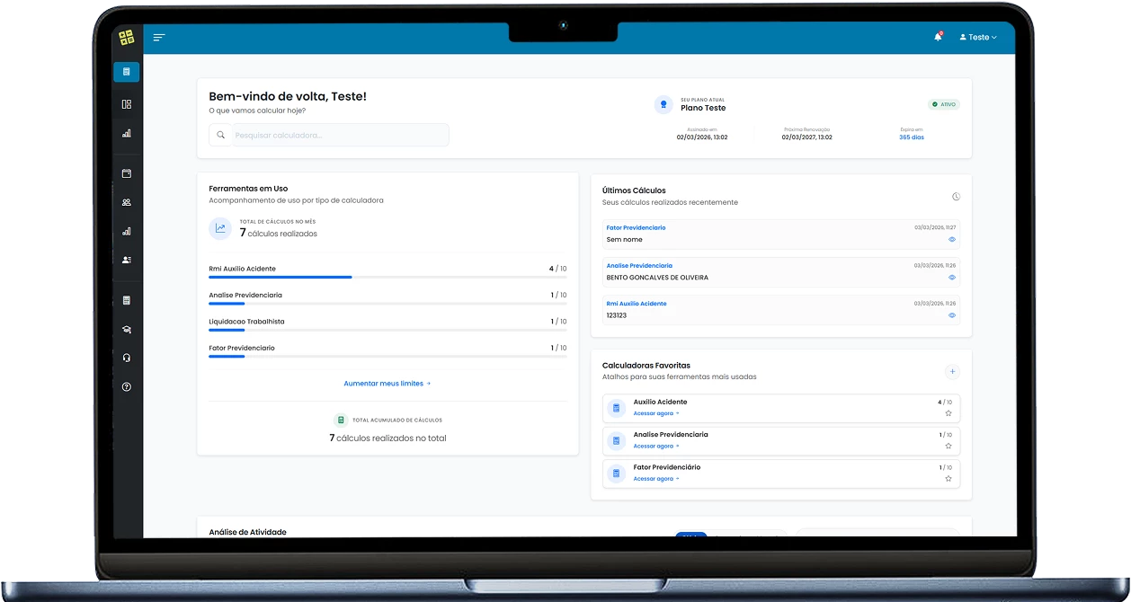Open the Analise Previdenciaria recent calculation row
The width and height of the screenshot is (1131, 602).
(781, 272)
